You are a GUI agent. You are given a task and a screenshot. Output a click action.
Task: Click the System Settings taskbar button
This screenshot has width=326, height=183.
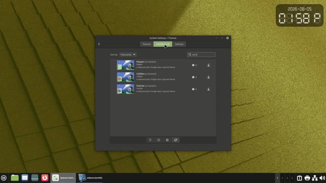point(63,178)
